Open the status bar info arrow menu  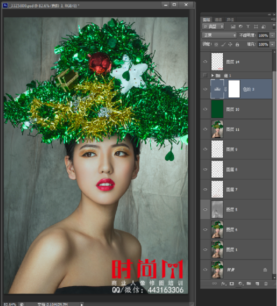coord(82,304)
